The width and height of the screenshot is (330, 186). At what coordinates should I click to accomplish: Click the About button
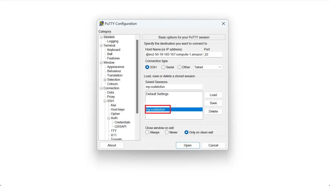point(112,145)
